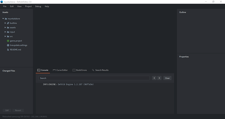Select liveupdate.settings file
Viewport: 225px width, 119px height.
click(x=19, y=45)
